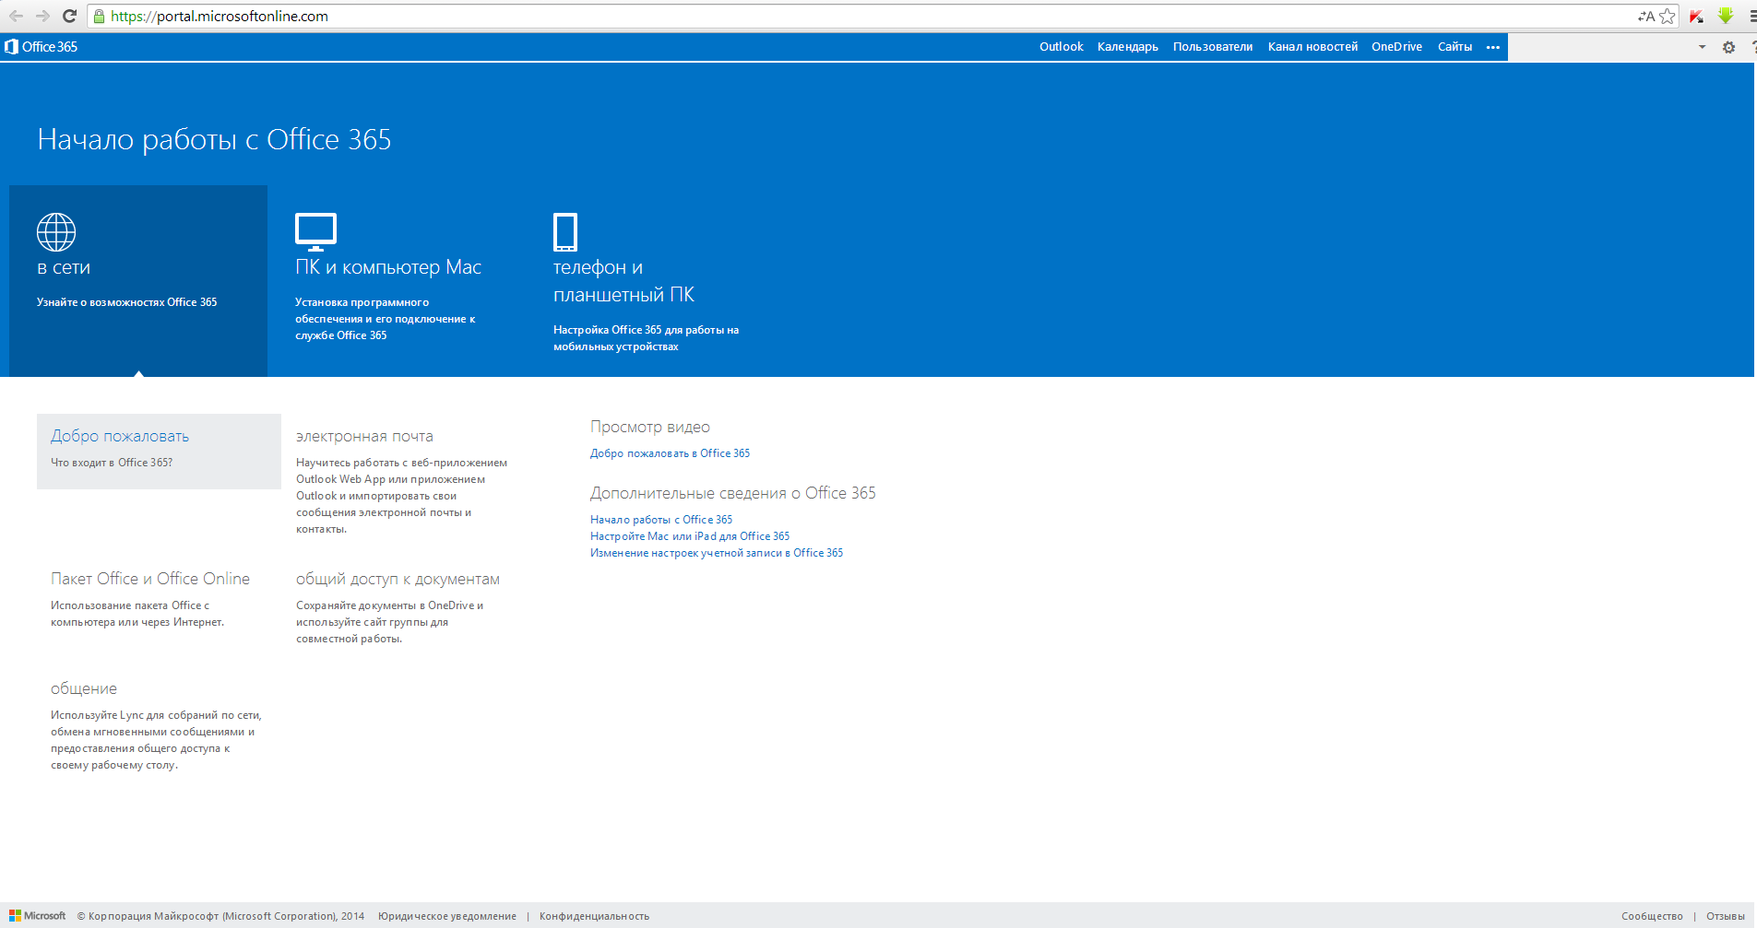Select the 'в сети' tab heading

[x=64, y=268]
